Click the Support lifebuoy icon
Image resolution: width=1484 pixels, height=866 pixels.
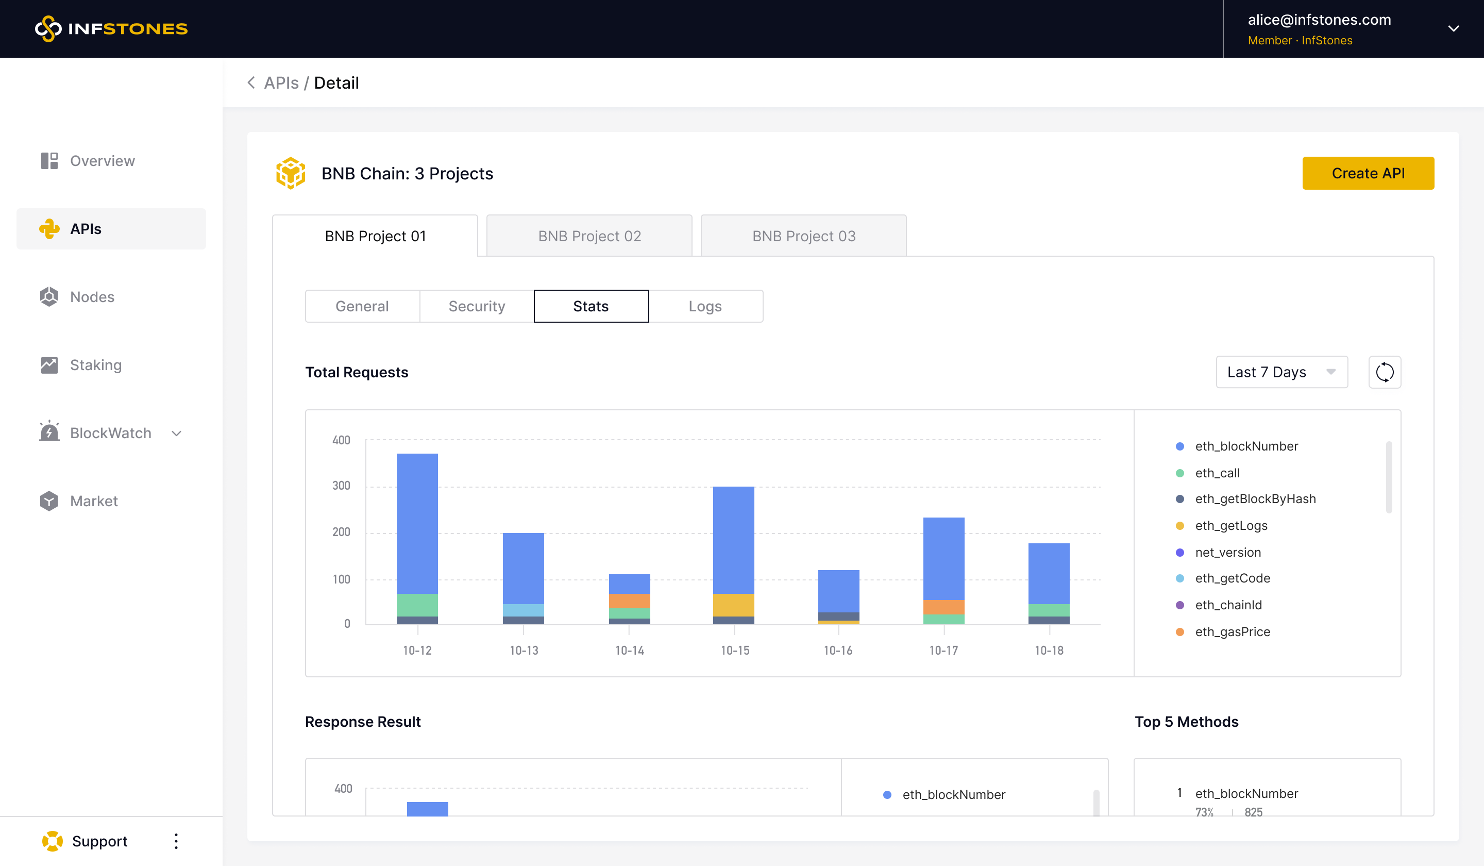click(x=53, y=841)
